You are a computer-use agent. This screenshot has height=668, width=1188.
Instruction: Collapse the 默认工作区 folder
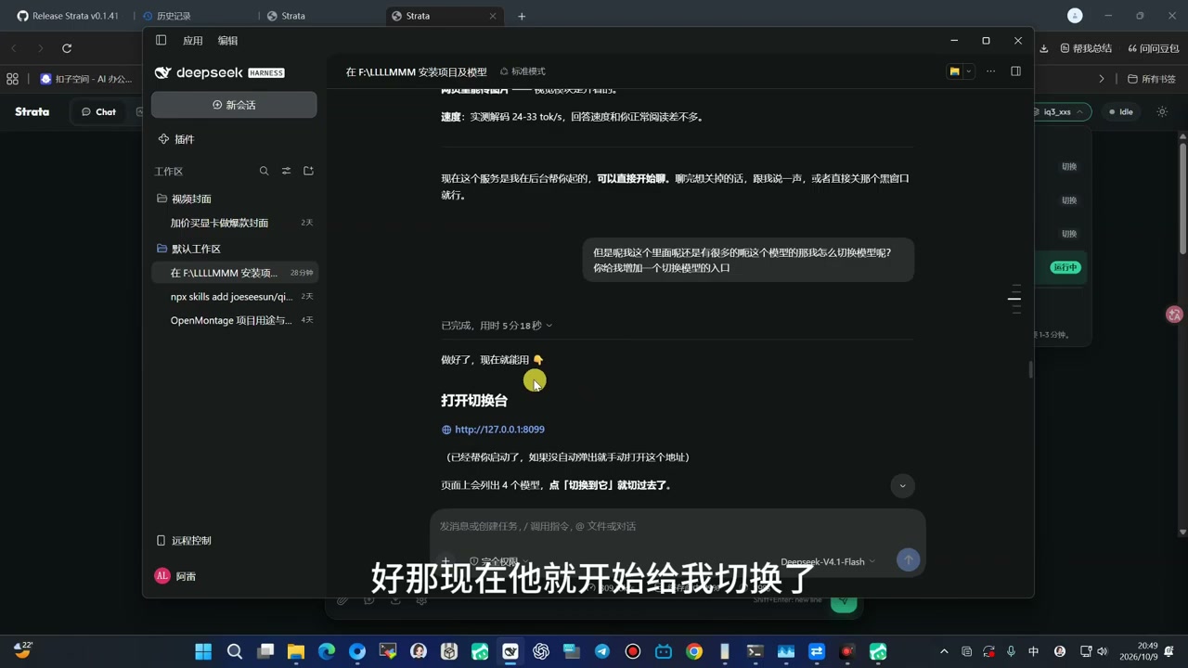(188, 249)
